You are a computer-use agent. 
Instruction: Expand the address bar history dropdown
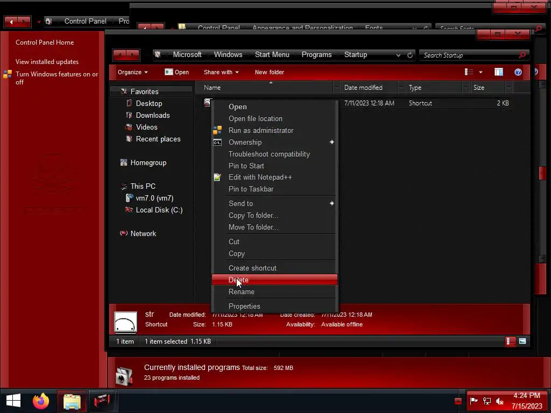pyautogui.click(x=398, y=55)
